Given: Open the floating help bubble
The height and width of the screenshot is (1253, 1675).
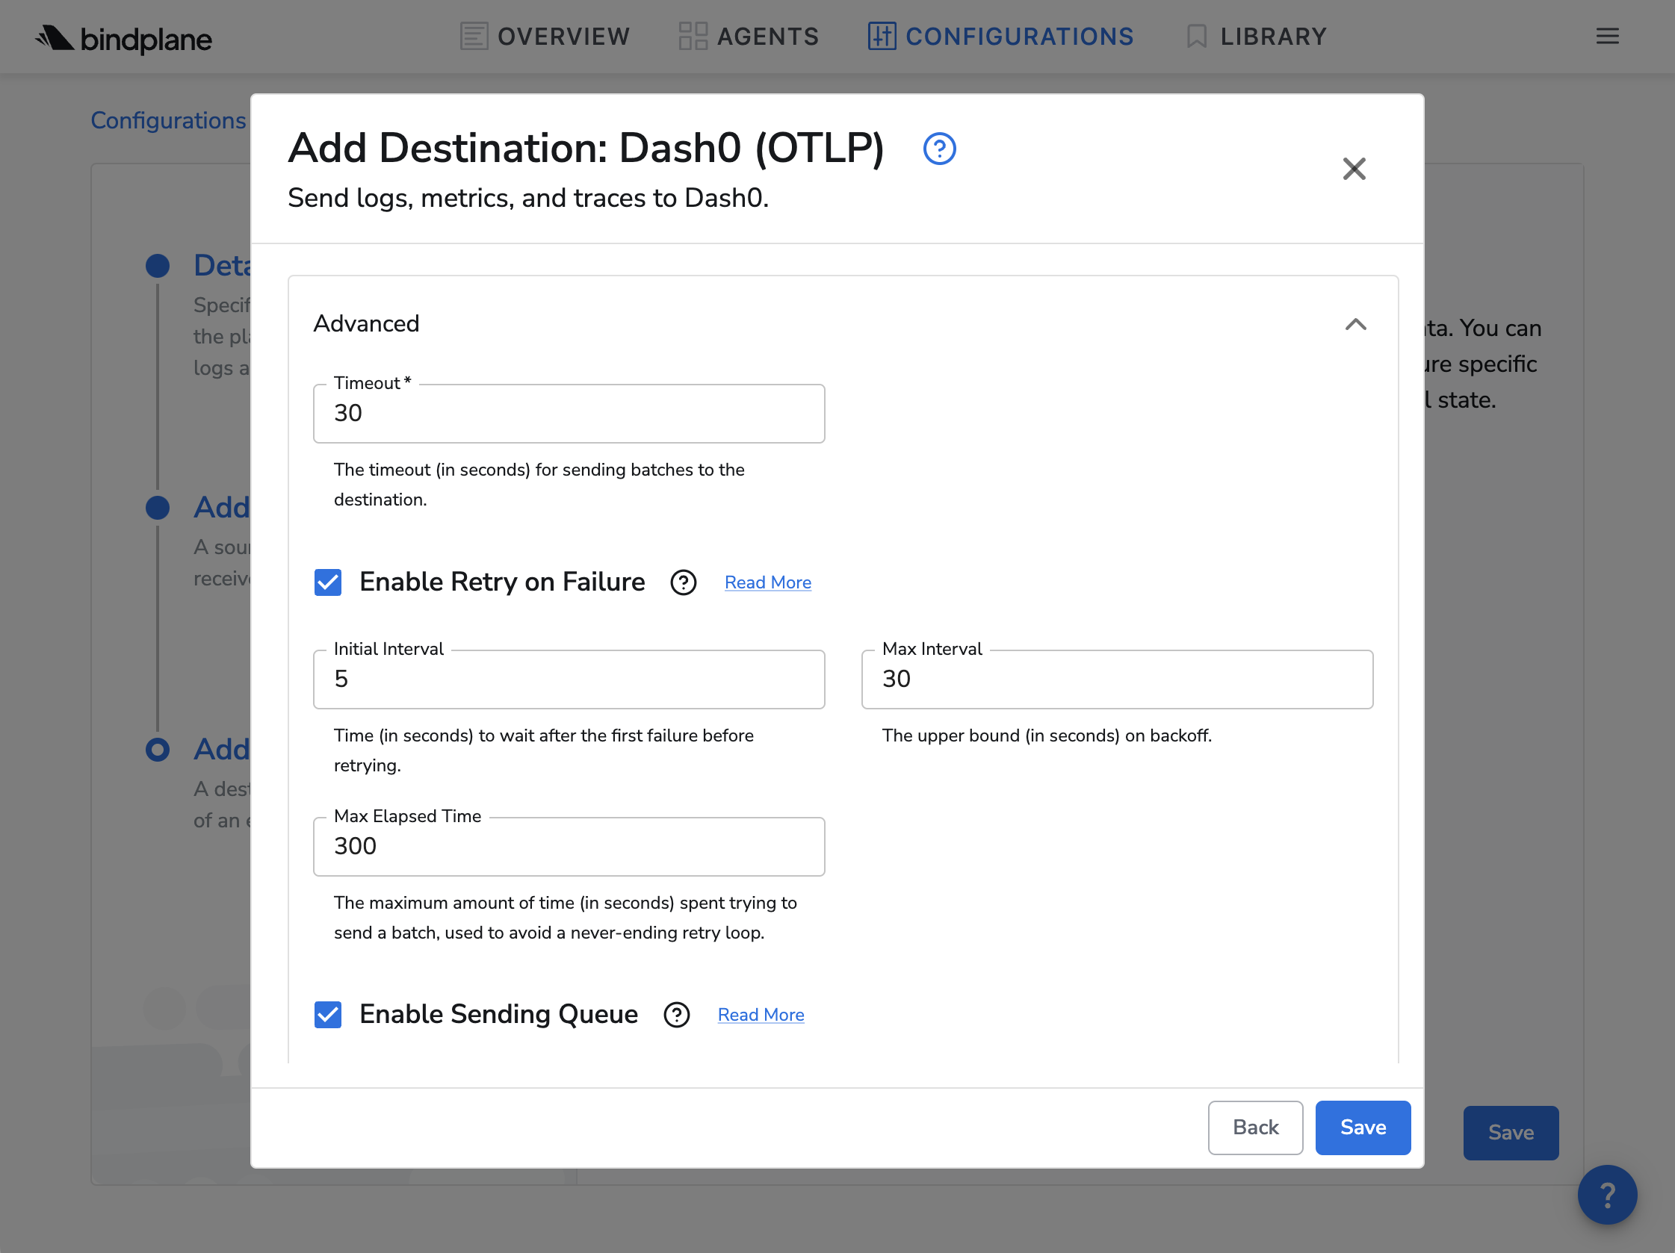Looking at the screenshot, I should tap(1607, 1194).
